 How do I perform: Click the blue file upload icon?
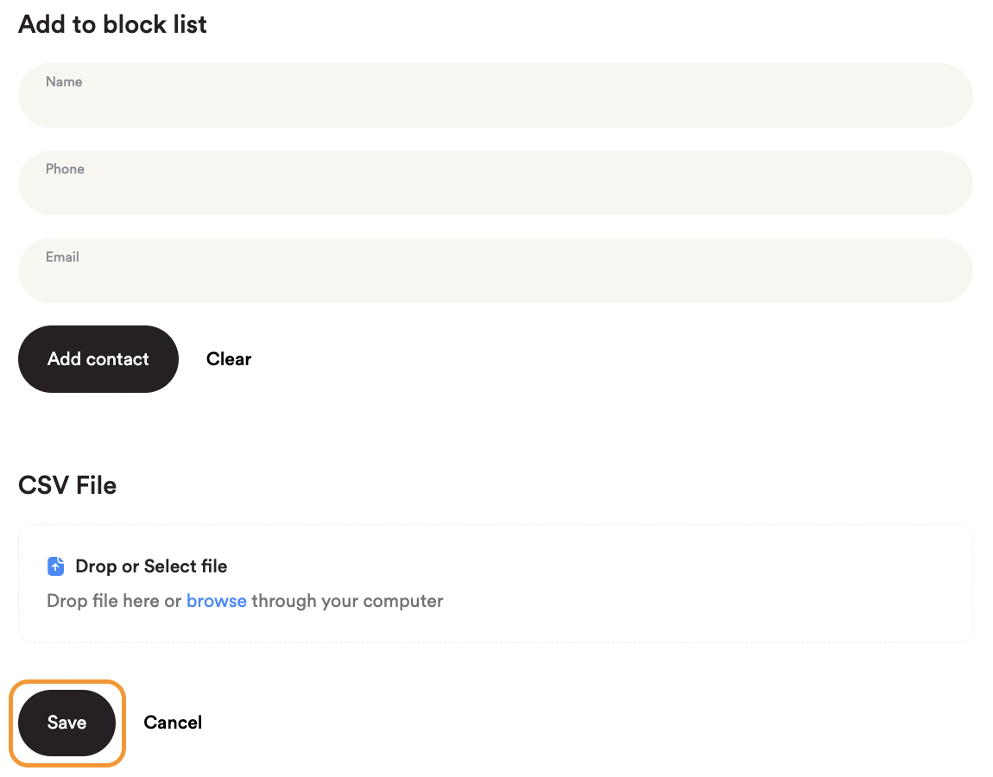click(55, 565)
